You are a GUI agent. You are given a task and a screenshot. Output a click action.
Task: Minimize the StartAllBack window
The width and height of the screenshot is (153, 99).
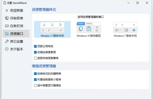click(129, 3)
